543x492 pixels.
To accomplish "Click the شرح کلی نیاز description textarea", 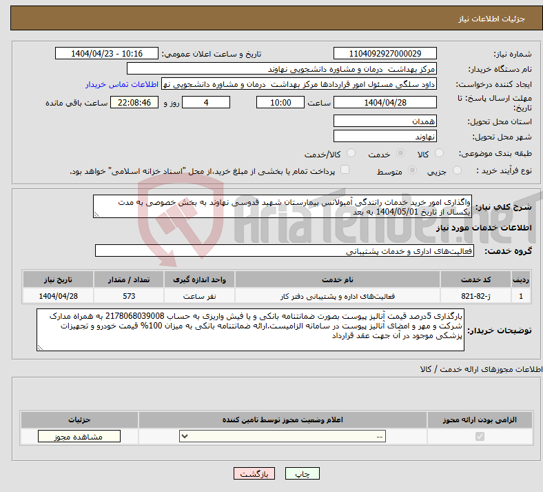I will click(283, 206).
